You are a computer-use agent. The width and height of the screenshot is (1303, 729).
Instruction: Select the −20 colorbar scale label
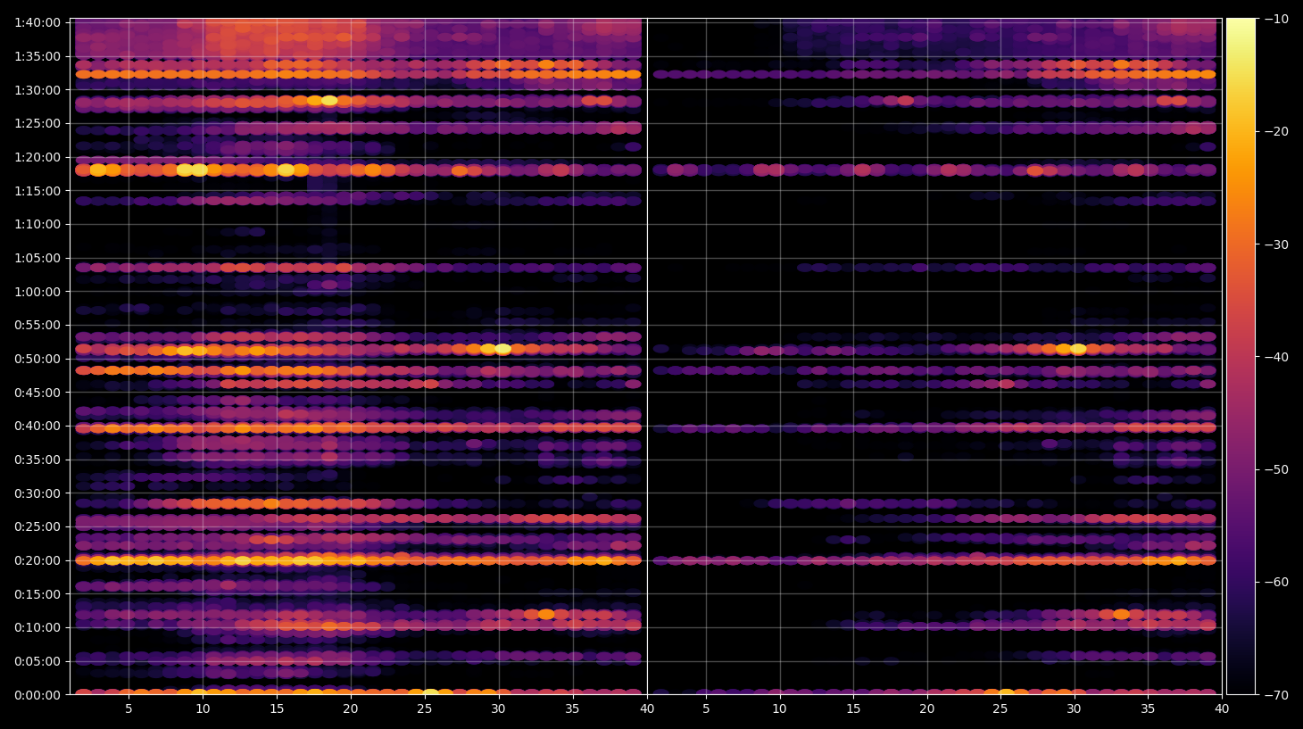[x=1277, y=131]
